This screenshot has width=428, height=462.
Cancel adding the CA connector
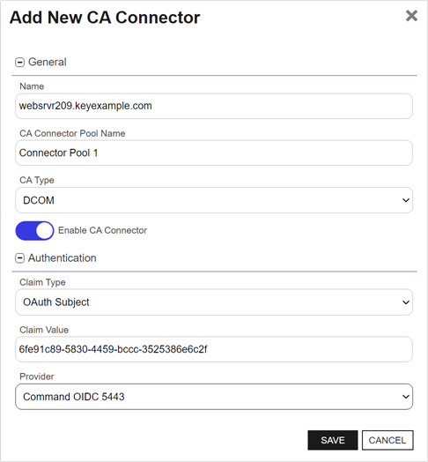(x=387, y=440)
